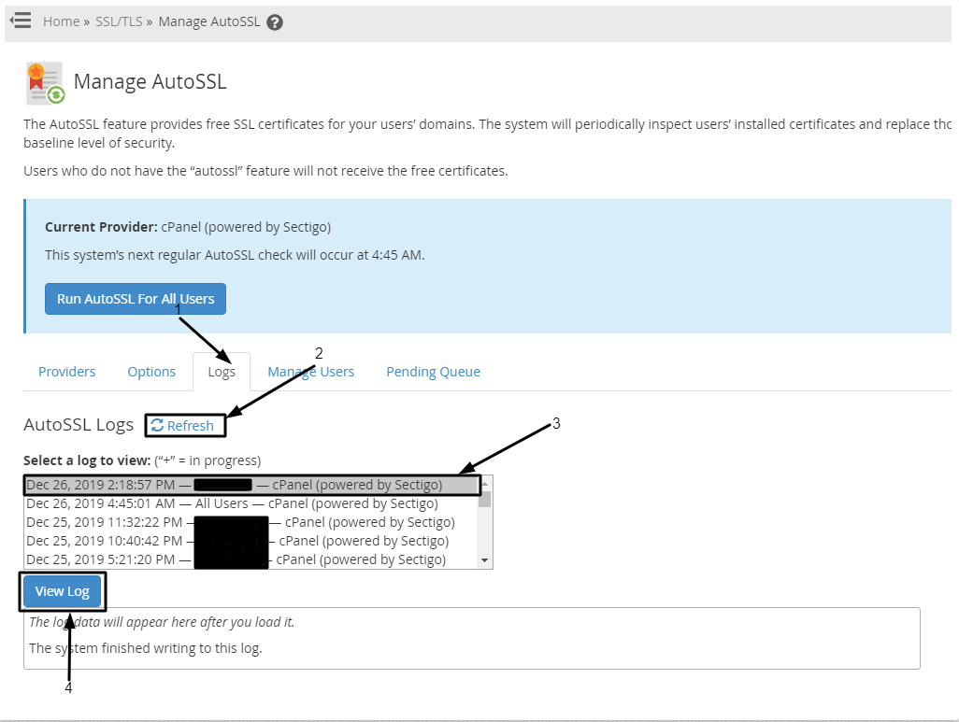Open the SSL/TLS breadcrumb link
959x722 pixels.
[119, 21]
